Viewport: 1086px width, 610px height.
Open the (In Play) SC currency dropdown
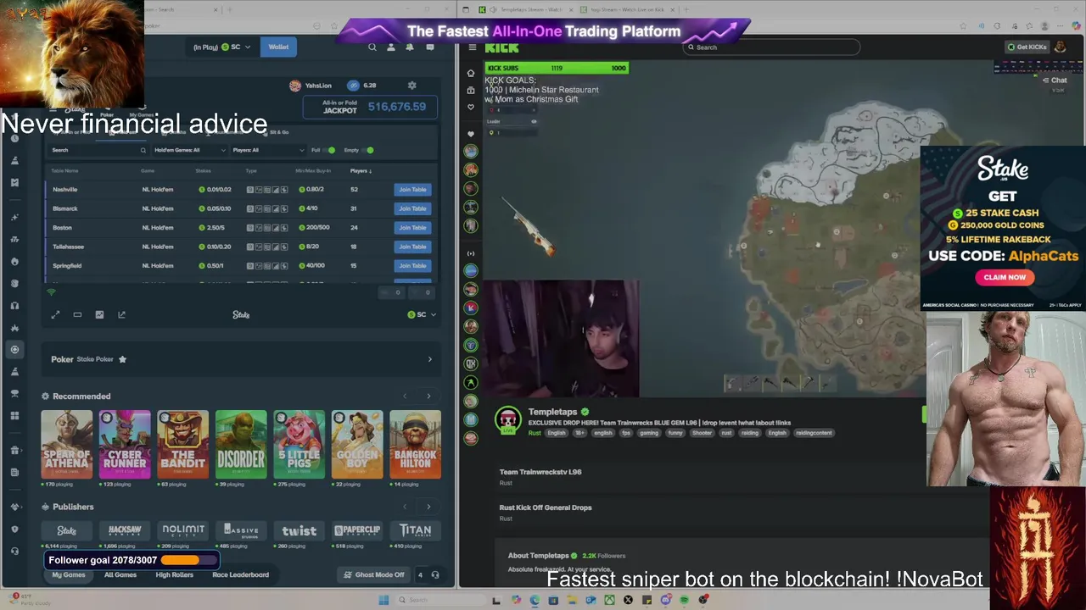[x=222, y=47]
